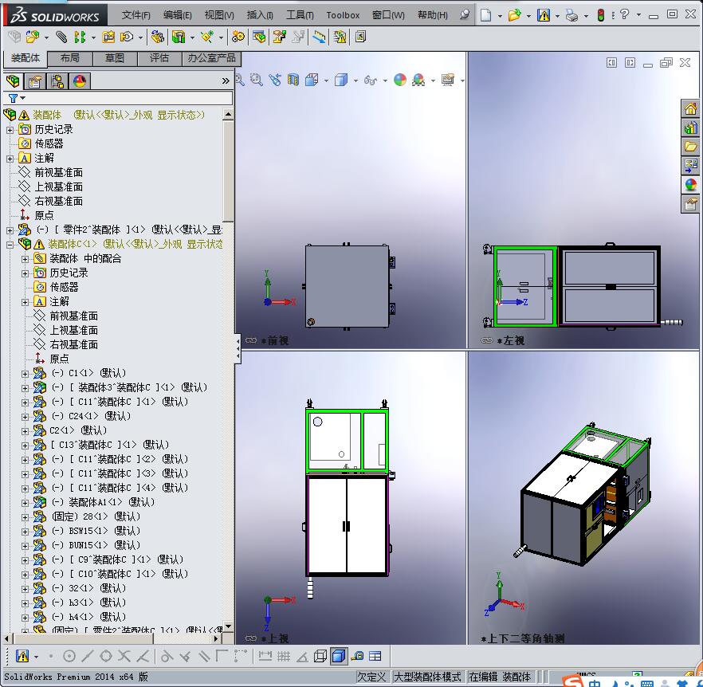The width and height of the screenshot is (703, 687).
Task: Click the Print icon in title bar
Action: [571, 16]
